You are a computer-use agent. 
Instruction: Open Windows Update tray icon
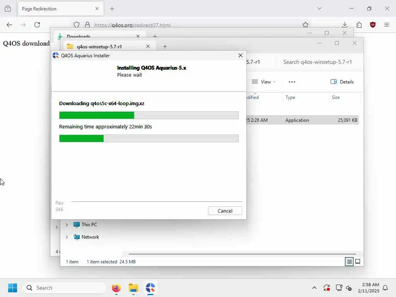[x=326, y=288]
